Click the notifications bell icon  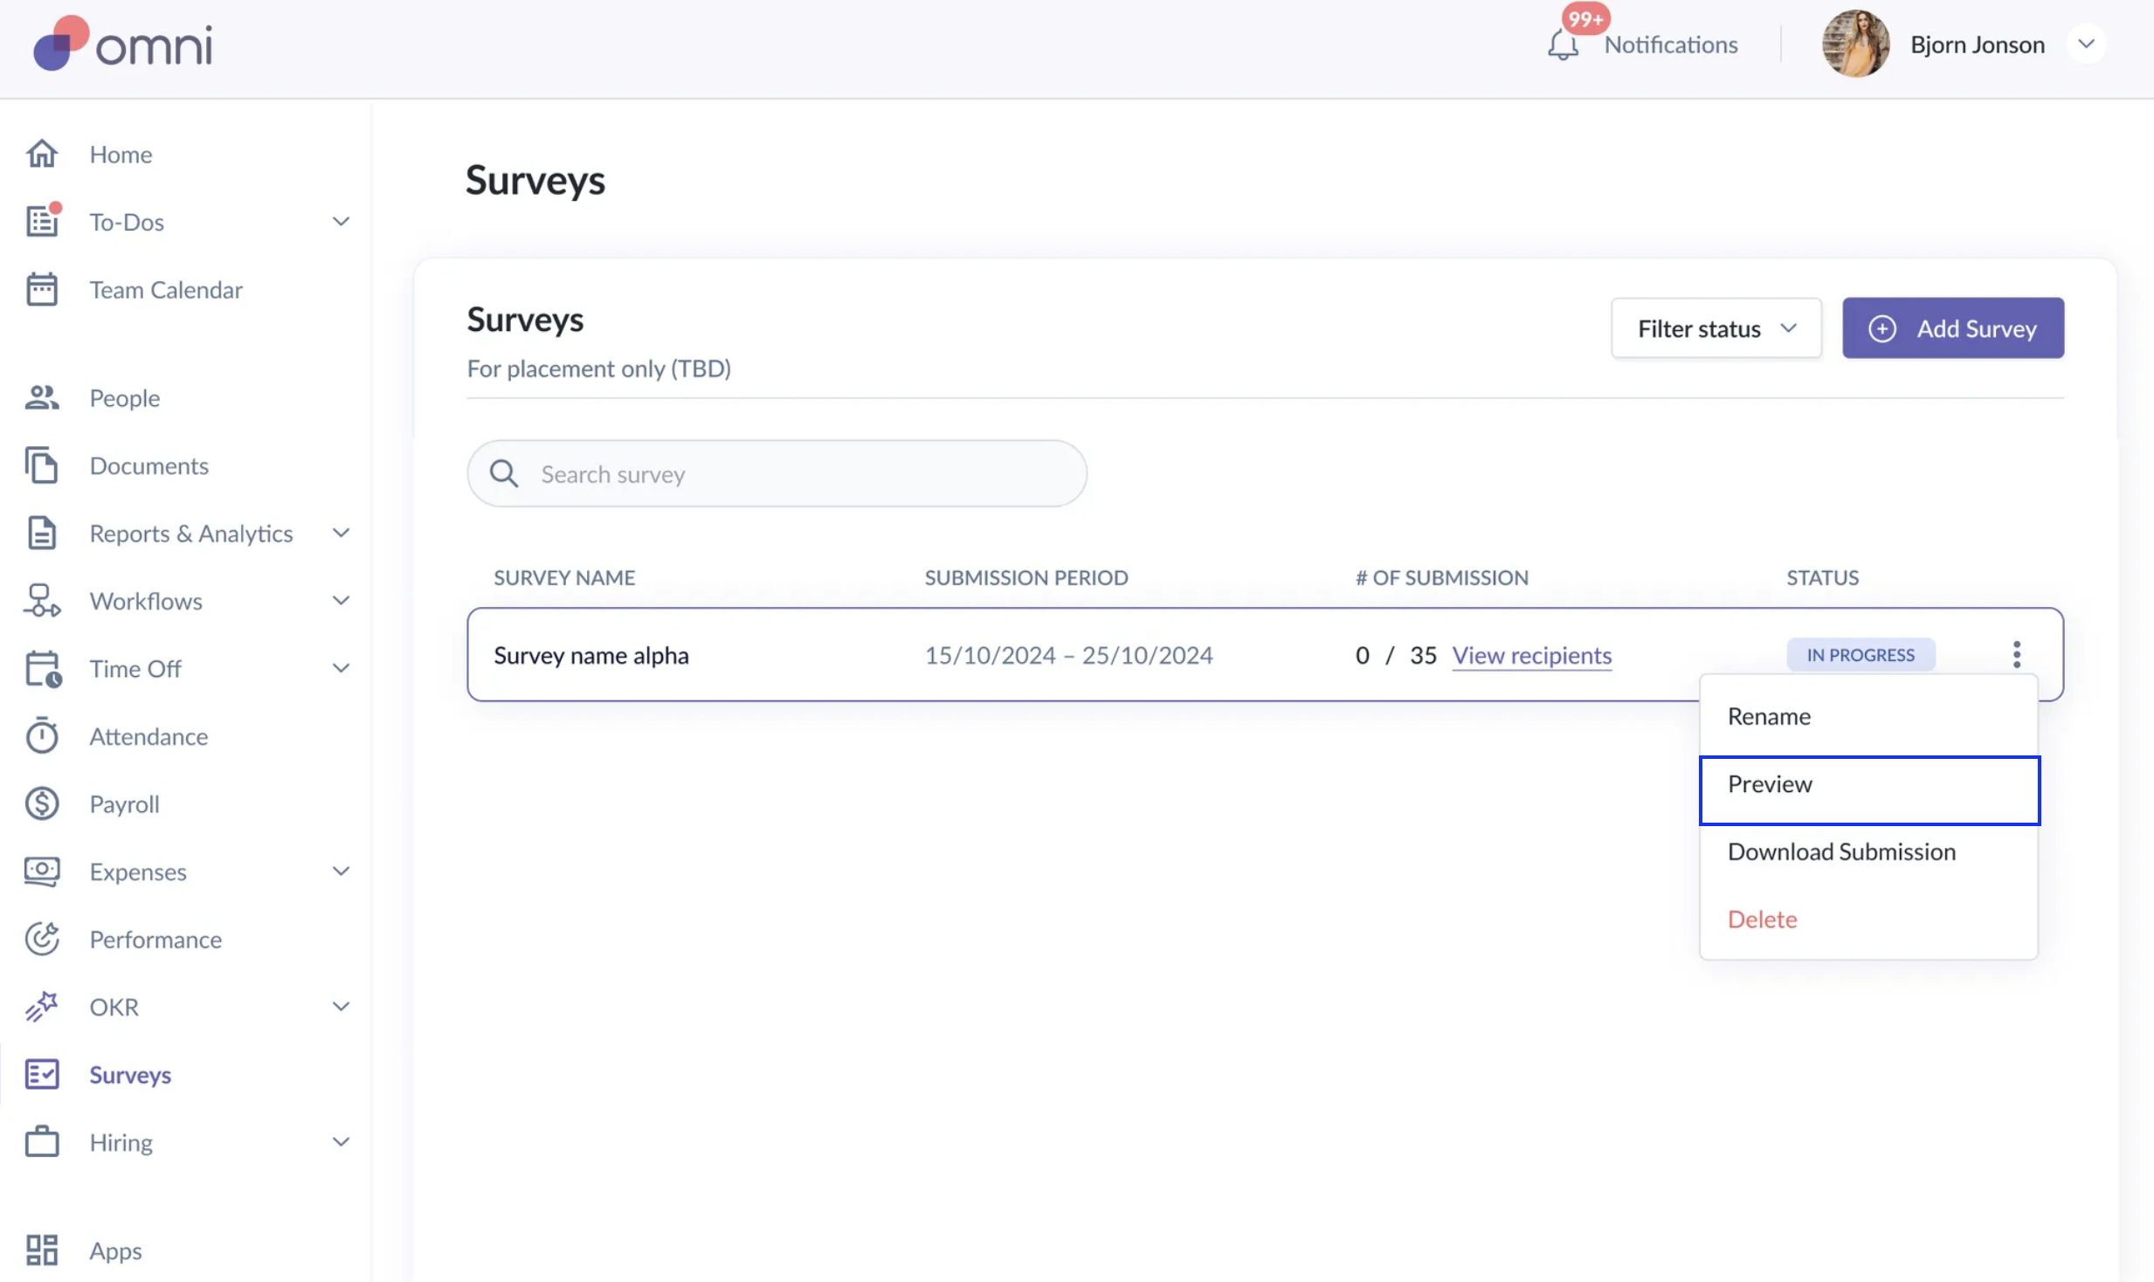pos(1563,45)
